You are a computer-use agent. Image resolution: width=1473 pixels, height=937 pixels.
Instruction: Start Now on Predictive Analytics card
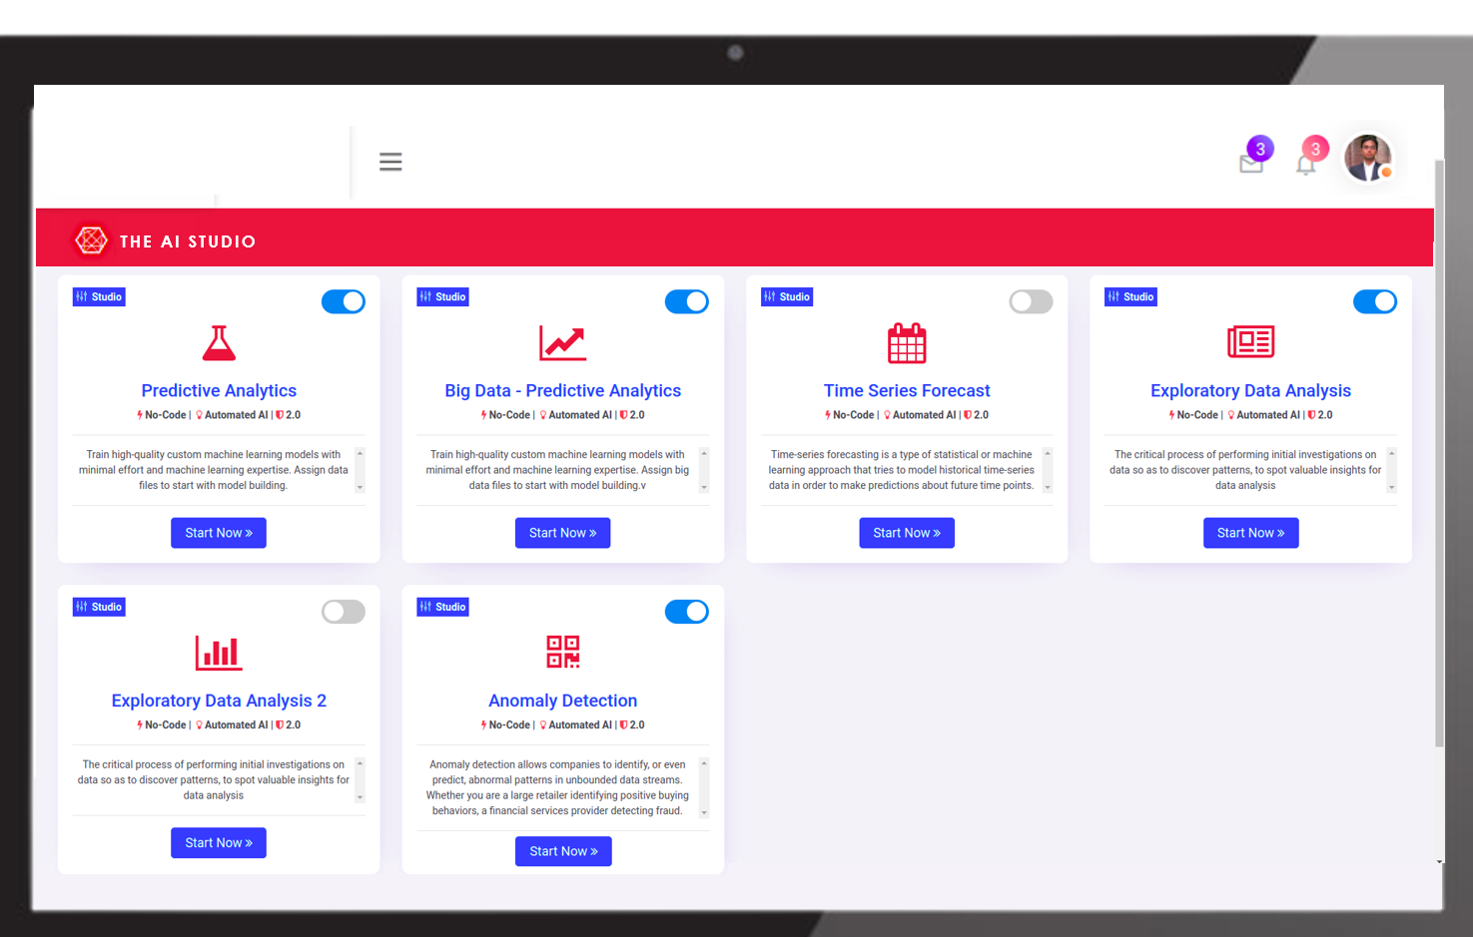219,533
